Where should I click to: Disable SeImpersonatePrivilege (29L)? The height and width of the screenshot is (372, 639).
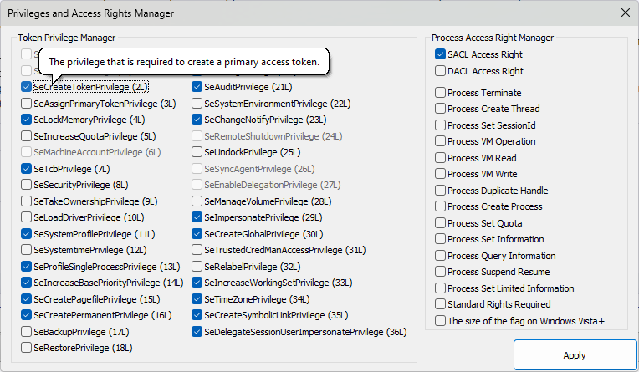pyautogui.click(x=197, y=217)
